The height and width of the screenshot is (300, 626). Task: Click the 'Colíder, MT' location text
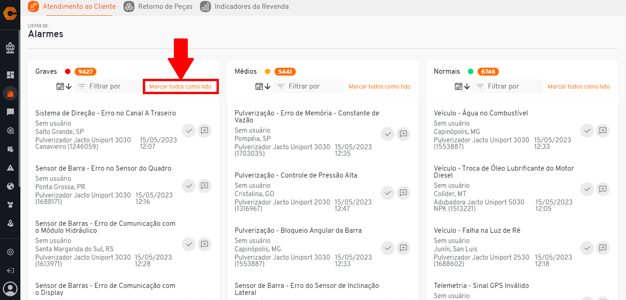pos(450,194)
